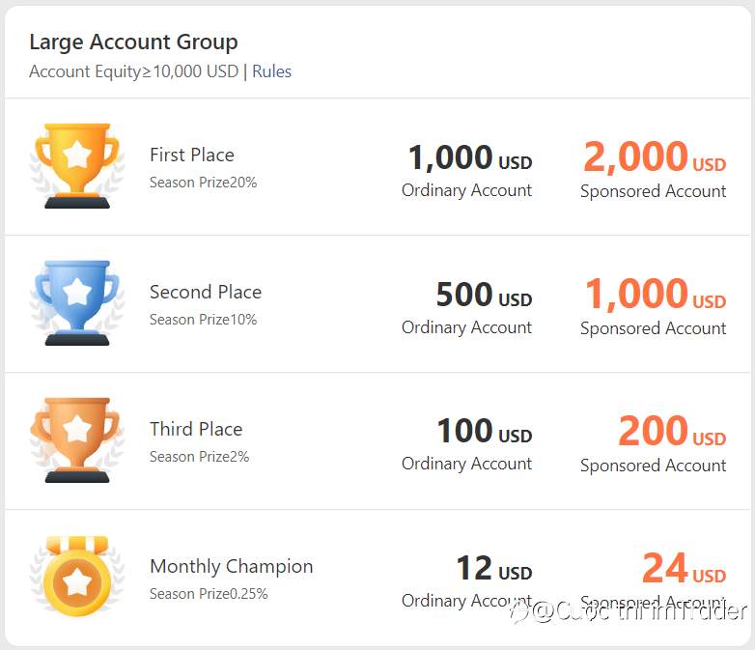This screenshot has height=650, width=755.
Task: Click the Large Account Group heading
Action: [133, 42]
